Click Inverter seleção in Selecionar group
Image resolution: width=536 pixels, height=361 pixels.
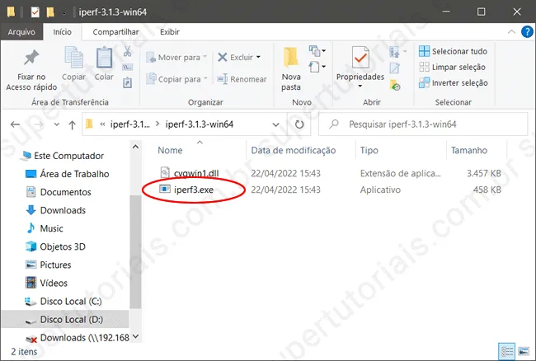pos(453,82)
